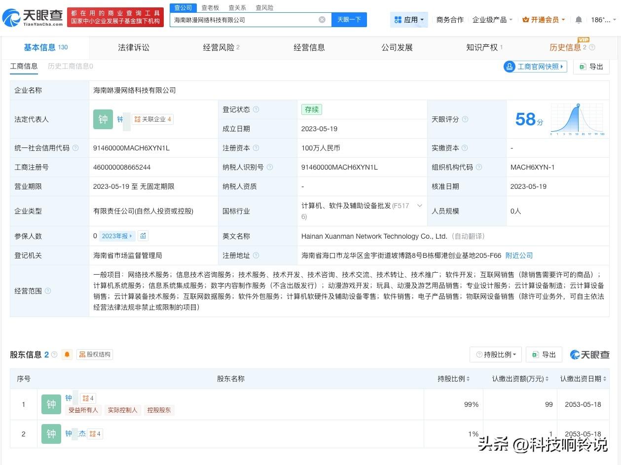Switch to the 经营信息 tab
621x465 pixels.
click(309, 47)
